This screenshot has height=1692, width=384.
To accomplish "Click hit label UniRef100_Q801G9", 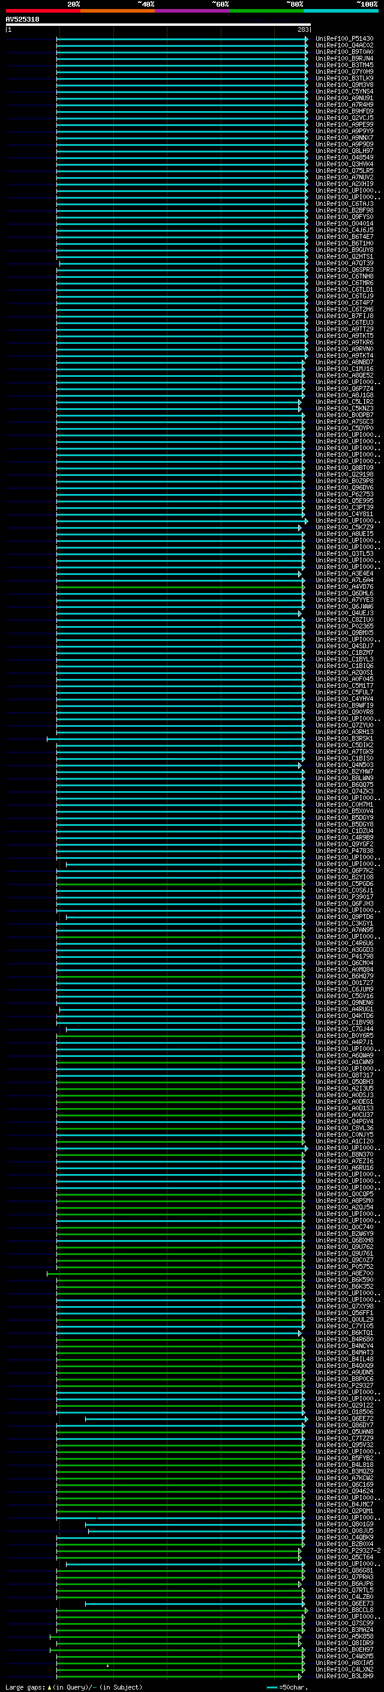I will click(344, 1525).
